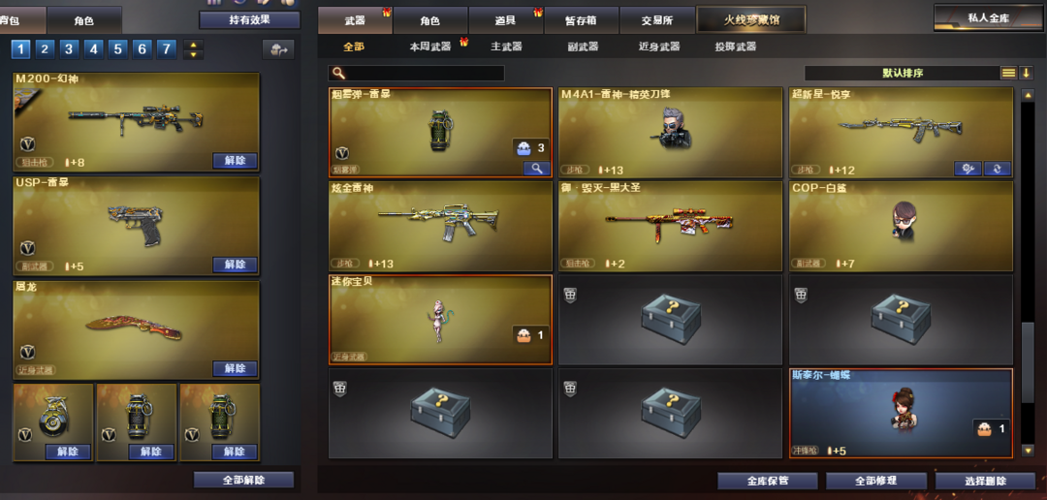Click the backpack number up-down stepper arrows

(x=193, y=49)
